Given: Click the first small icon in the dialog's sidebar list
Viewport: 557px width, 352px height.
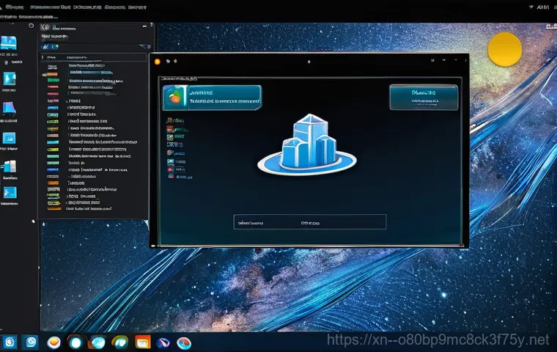Looking at the screenshot, I should point(170,118).
